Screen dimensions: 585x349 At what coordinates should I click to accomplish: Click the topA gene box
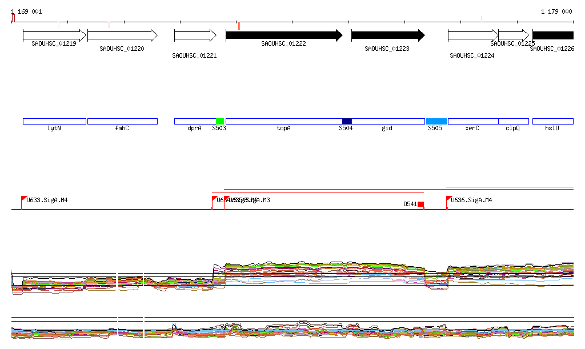(283, 121)
